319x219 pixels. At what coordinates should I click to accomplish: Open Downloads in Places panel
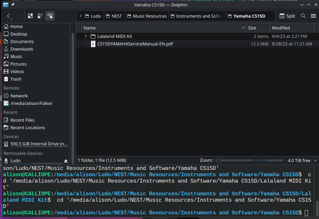pyautogui.click(x=22, y=49)
